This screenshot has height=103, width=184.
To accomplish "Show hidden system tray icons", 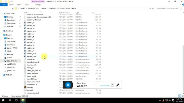I will (160, 100).
